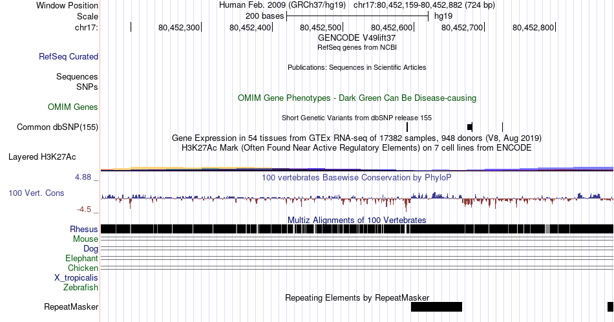The width and height of the screenshot is (614, 322).
Task: Click the SNPs track label
Action: pyautogui.click(x=87, y=87)
